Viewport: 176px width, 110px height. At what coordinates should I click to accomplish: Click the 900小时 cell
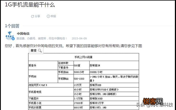[81, 108]
